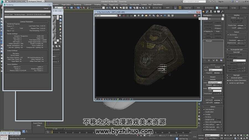Open the Graph Editors menu
The image size is (249, 140).
pyautogui.click(x=66, y=5)
